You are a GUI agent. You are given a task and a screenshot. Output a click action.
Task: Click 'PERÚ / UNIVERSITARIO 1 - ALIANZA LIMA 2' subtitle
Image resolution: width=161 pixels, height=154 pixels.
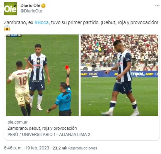[49, 134]
